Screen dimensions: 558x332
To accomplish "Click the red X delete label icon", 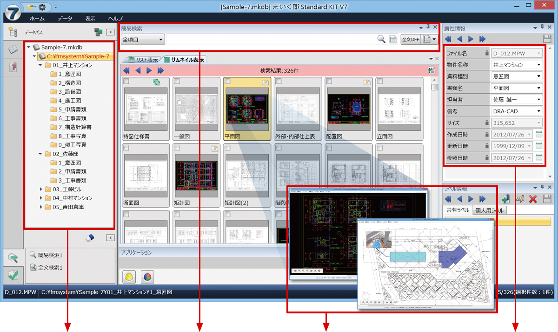I will click(x=533, y=199).
